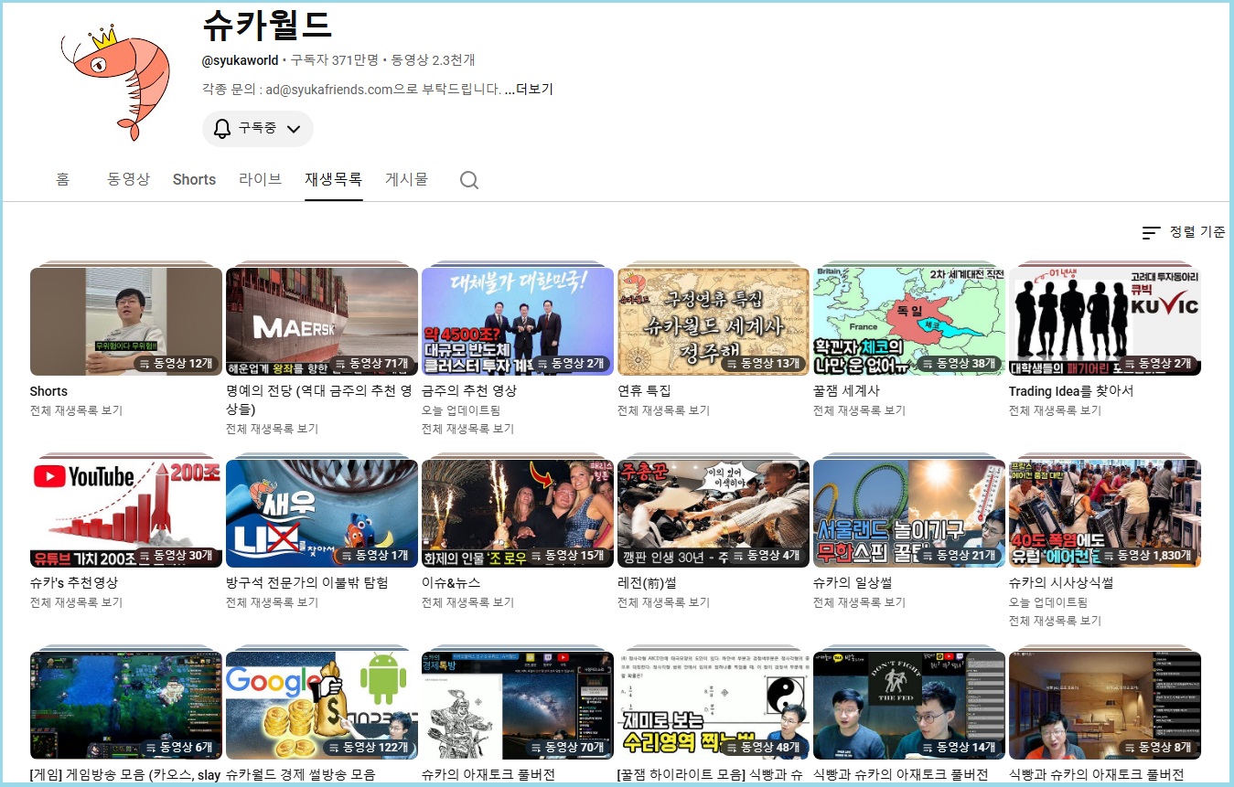The image size is (1234, 787).
Task: Click the 슈카의 시사상식썰 playlist title
Action: (x=1061, y=583)
